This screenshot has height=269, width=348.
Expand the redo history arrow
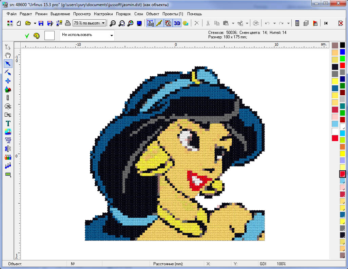click(288, 23)
